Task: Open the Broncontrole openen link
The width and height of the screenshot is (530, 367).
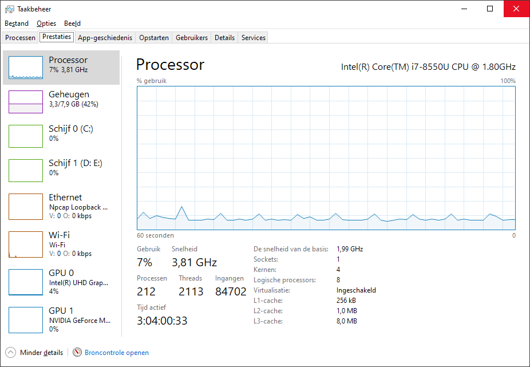Action: 117,353
